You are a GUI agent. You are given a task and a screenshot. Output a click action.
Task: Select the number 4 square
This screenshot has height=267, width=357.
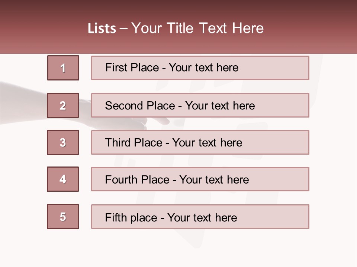point(63,179)
